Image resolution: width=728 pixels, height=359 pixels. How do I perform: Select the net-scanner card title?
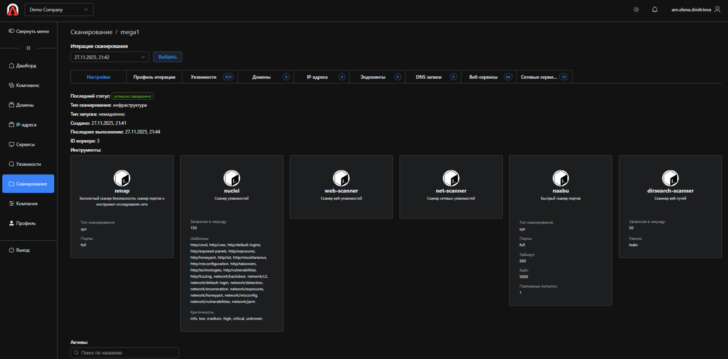coord(451,191)
